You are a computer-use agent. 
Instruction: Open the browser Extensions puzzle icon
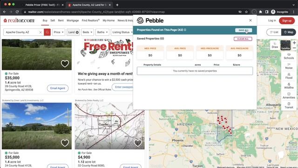click(261, 12)
